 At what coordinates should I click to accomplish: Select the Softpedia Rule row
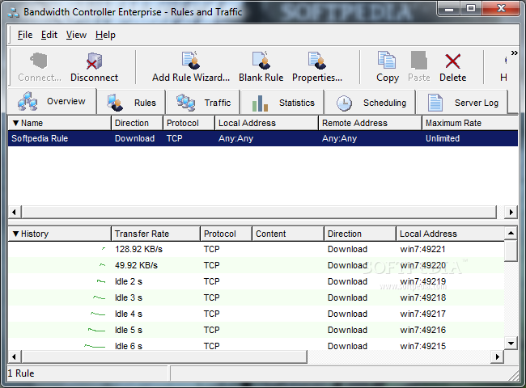263,138
